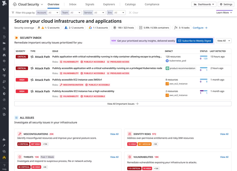
Task: Click the Vulnerabilities section icon
Action: click(x=129, y=157)
